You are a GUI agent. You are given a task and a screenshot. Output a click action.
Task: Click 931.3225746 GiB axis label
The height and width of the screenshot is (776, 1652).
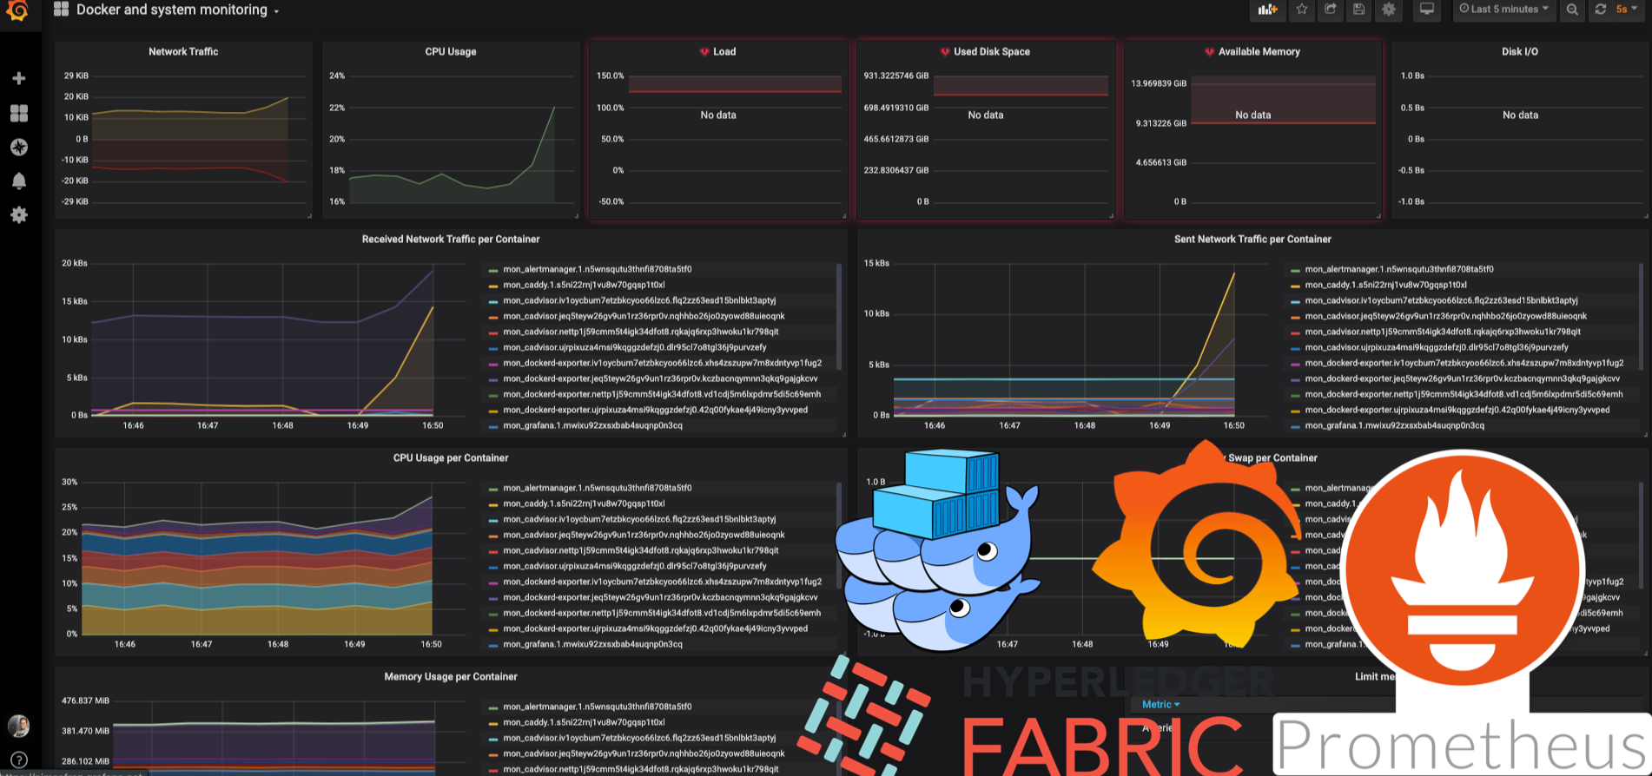(x=895, y=76)
